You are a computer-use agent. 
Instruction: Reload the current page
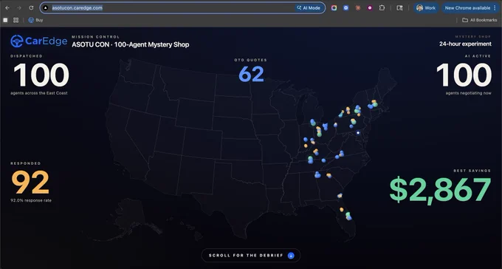pos(31,7)
